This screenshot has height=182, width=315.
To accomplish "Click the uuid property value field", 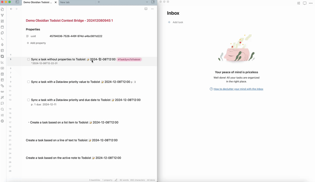I will [x=76, y=36].
